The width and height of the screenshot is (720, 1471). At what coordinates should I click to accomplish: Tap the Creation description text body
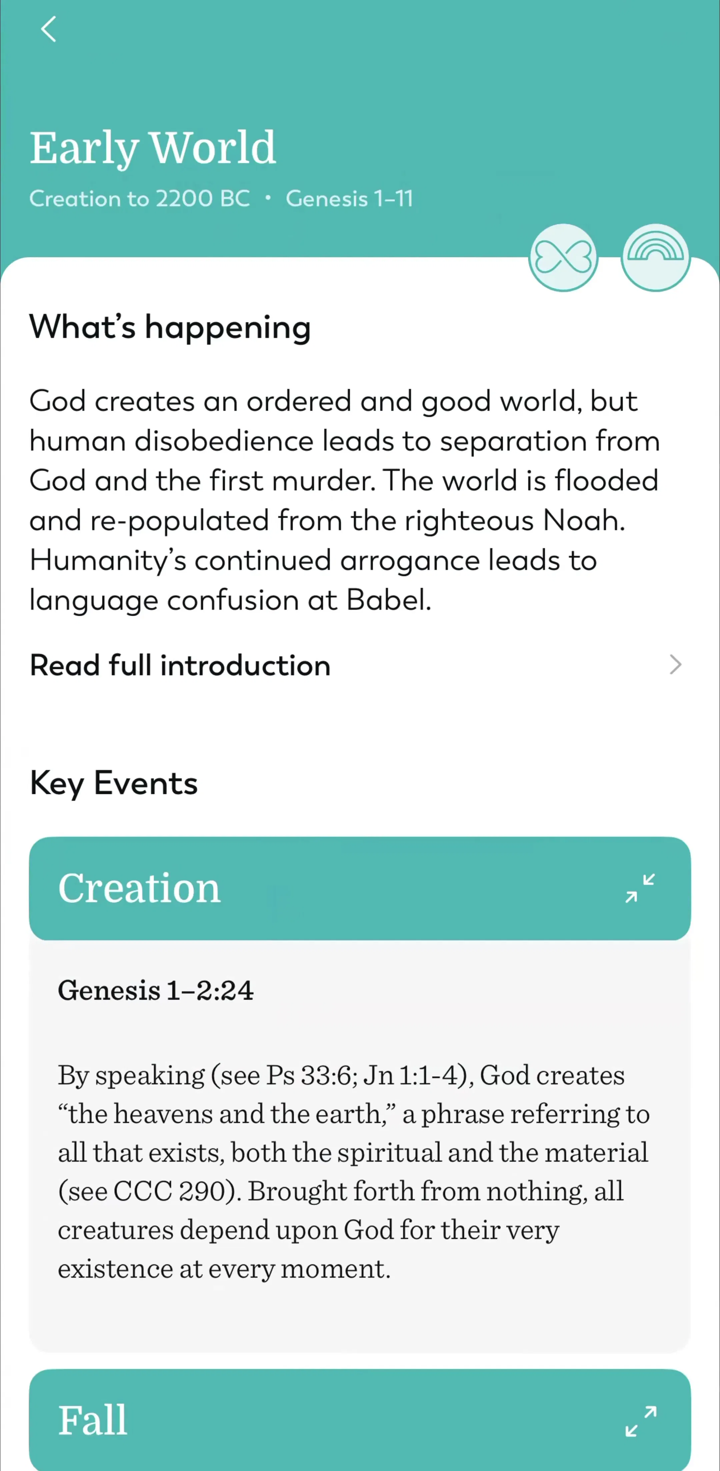click(x=353, y=1172)
